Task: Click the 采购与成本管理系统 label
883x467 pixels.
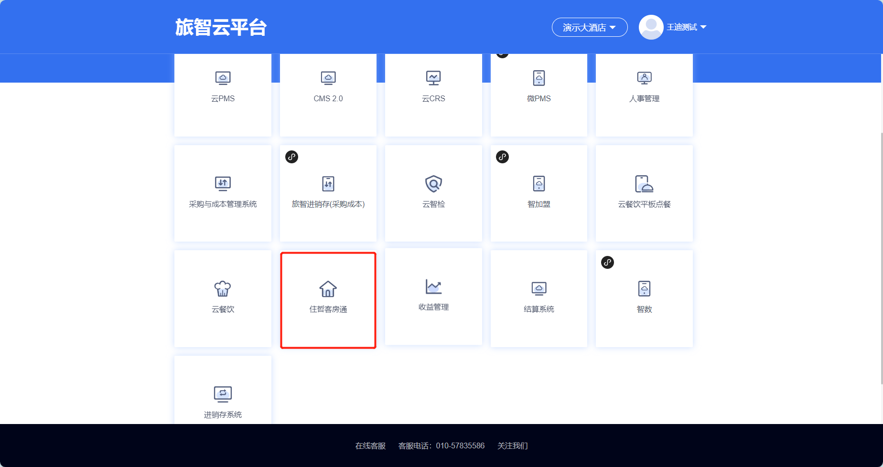Action: [x=223, y=204]
